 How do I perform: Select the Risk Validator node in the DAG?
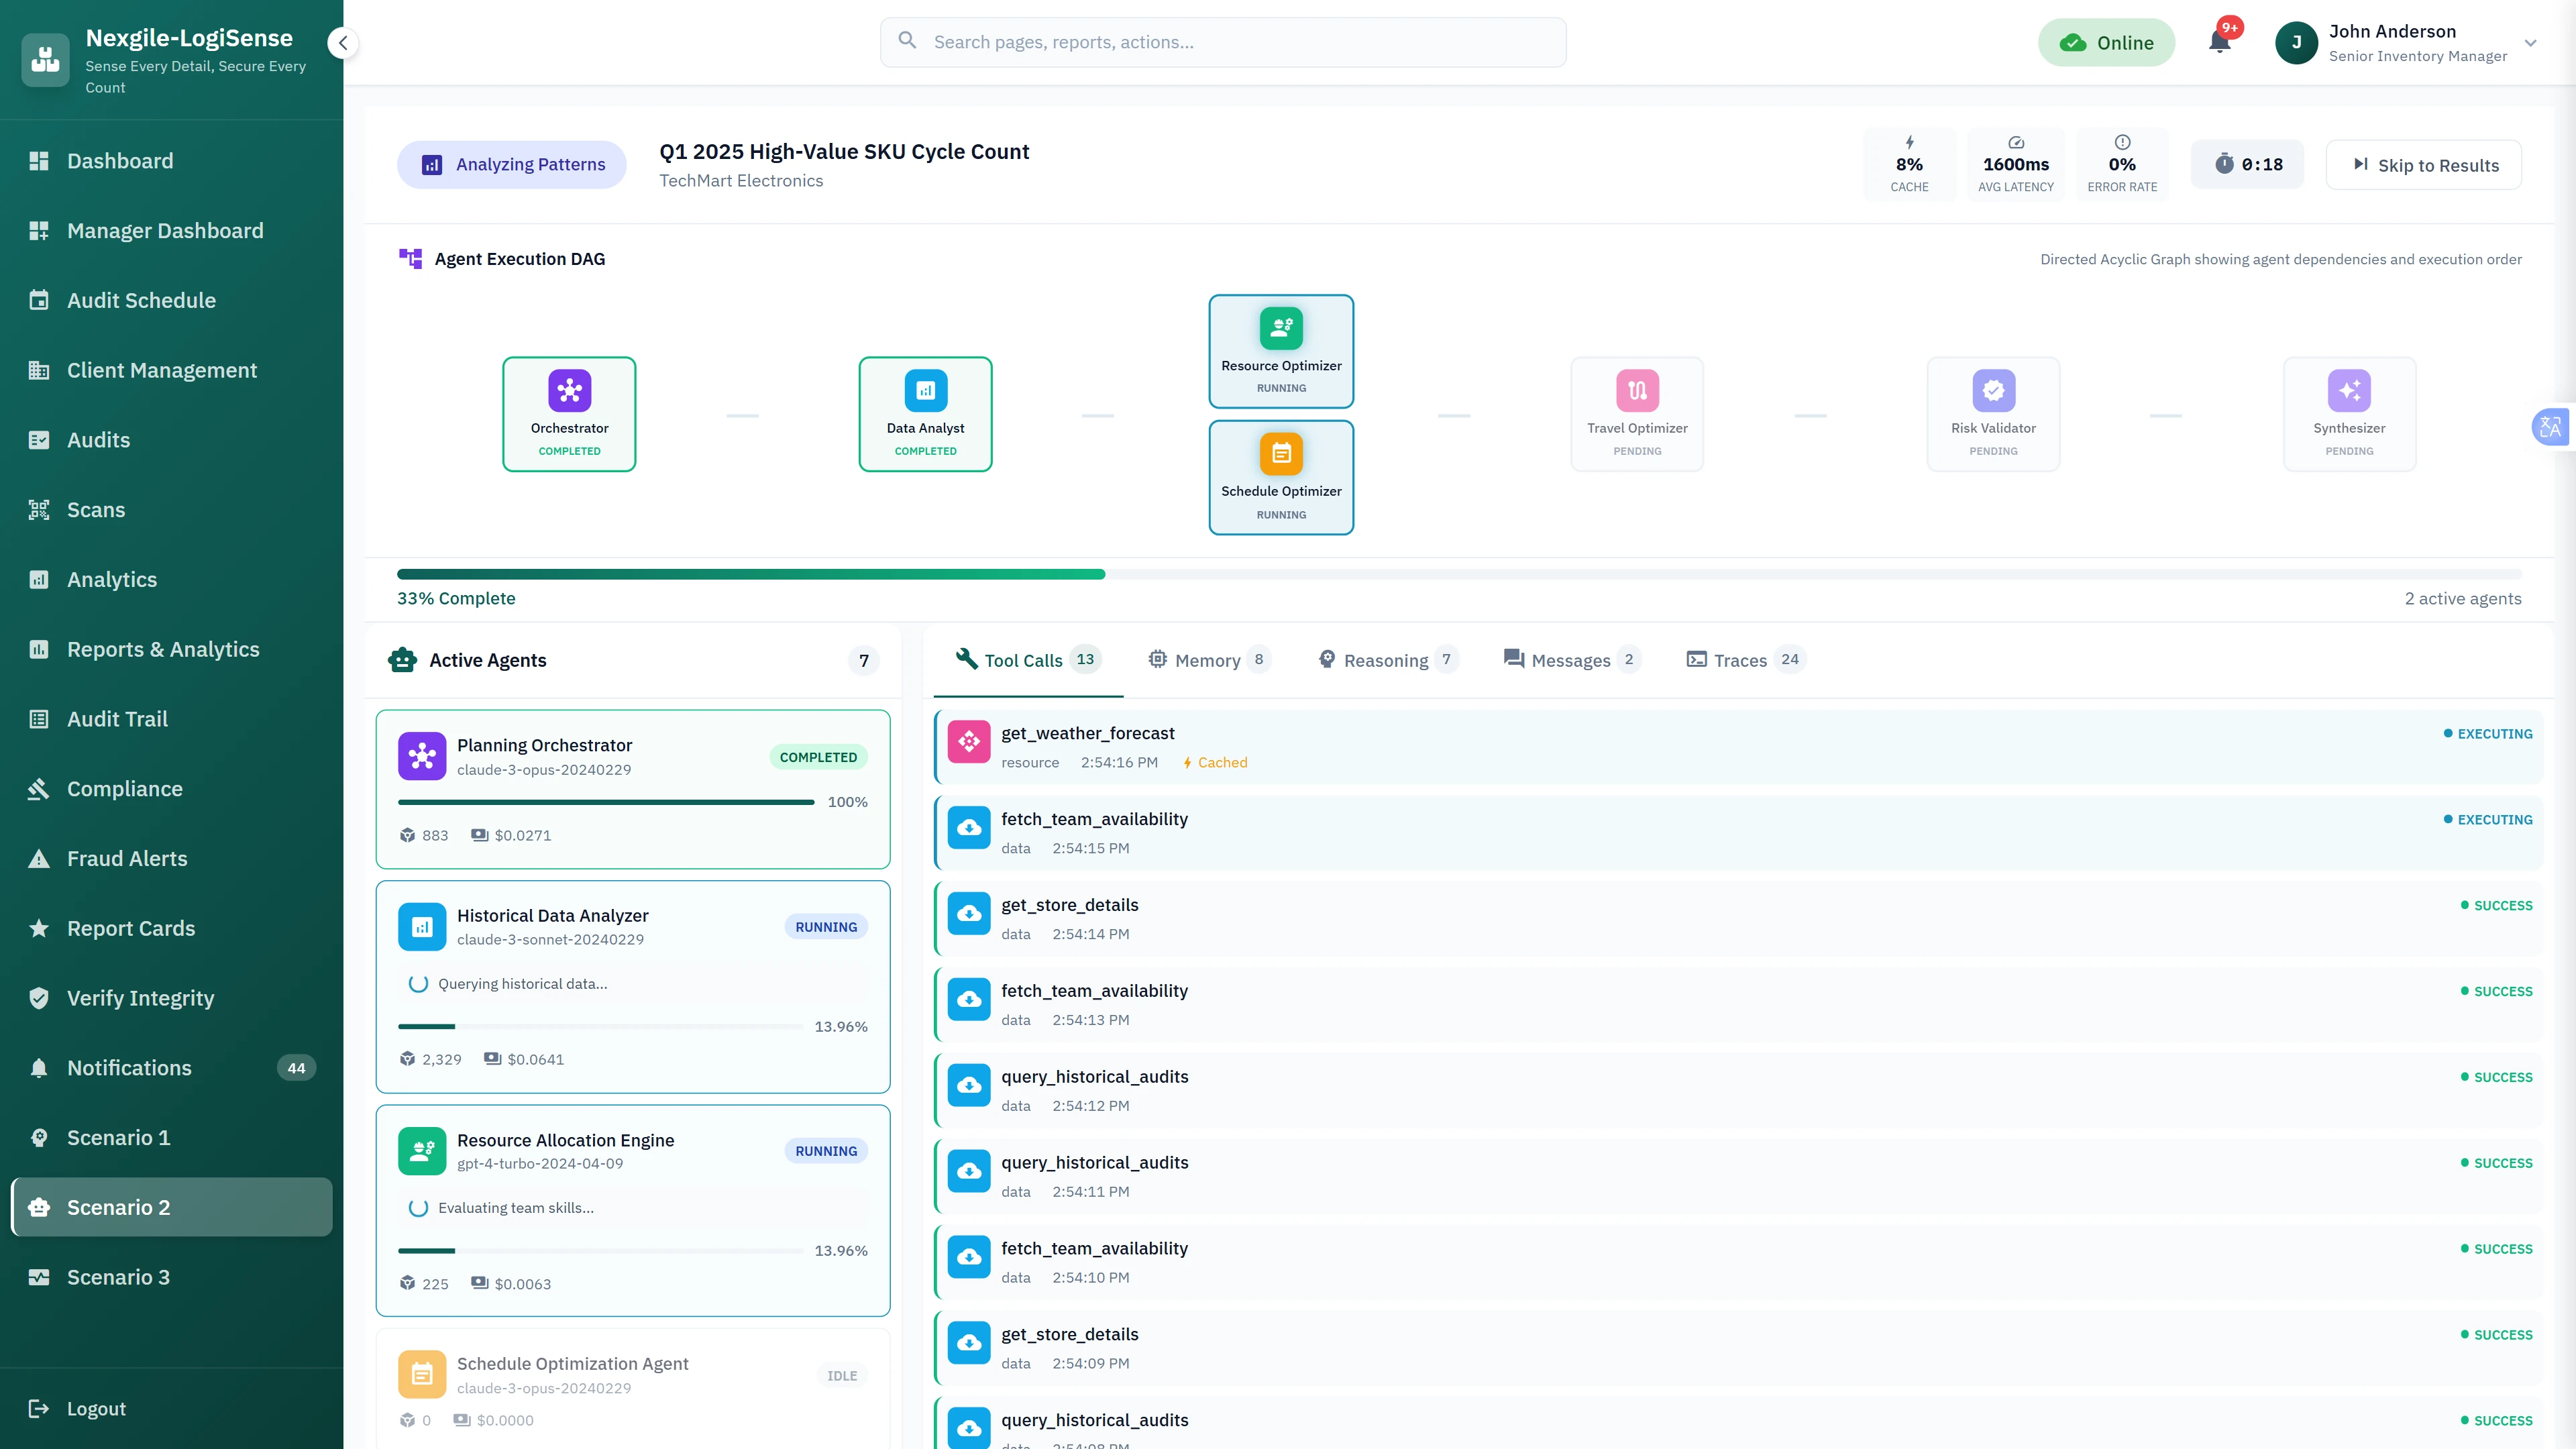click(x=1993, y=413)
